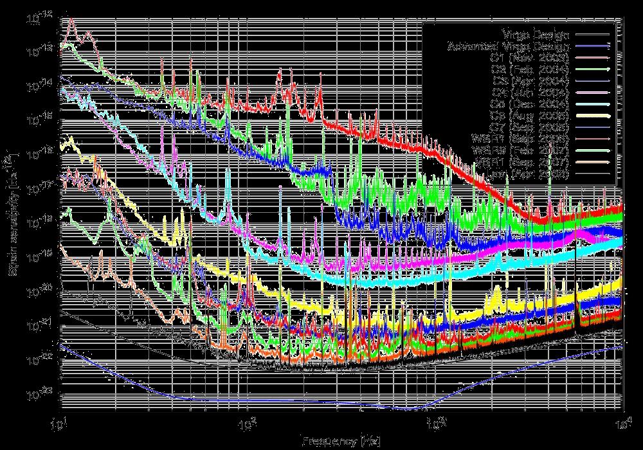The height and width of the screenshot is (450, 643).
Task: Click the 'WSR1 (Sep 2006)' legend entry
Action: point(521,139)
